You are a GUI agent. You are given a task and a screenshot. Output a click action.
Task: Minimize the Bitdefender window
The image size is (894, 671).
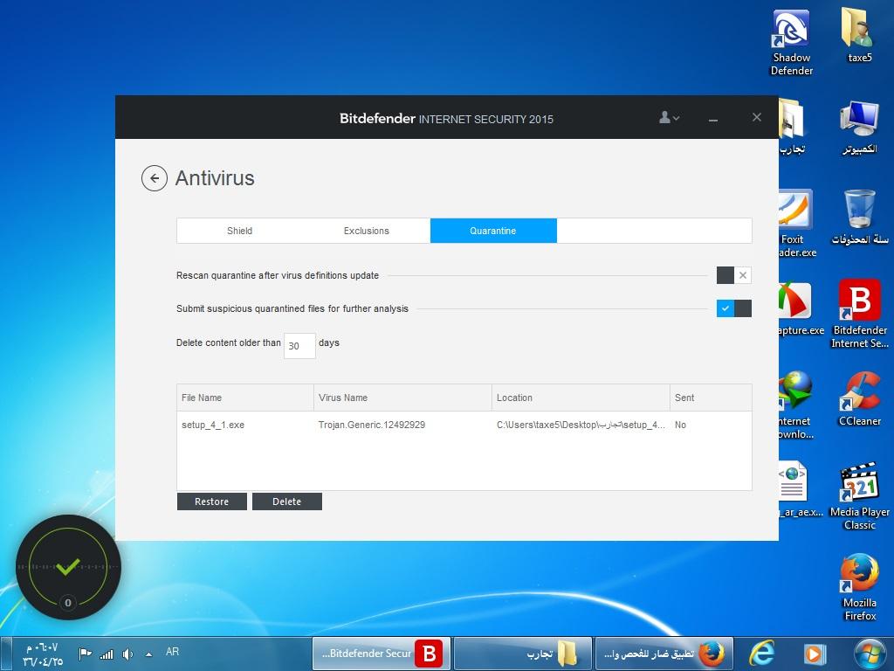(x=712, y=119)
